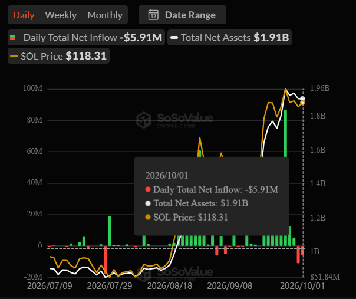This screenshot has height=299, width=356.
Task: Click the green bar near 19M in late July
Action: 110,231
